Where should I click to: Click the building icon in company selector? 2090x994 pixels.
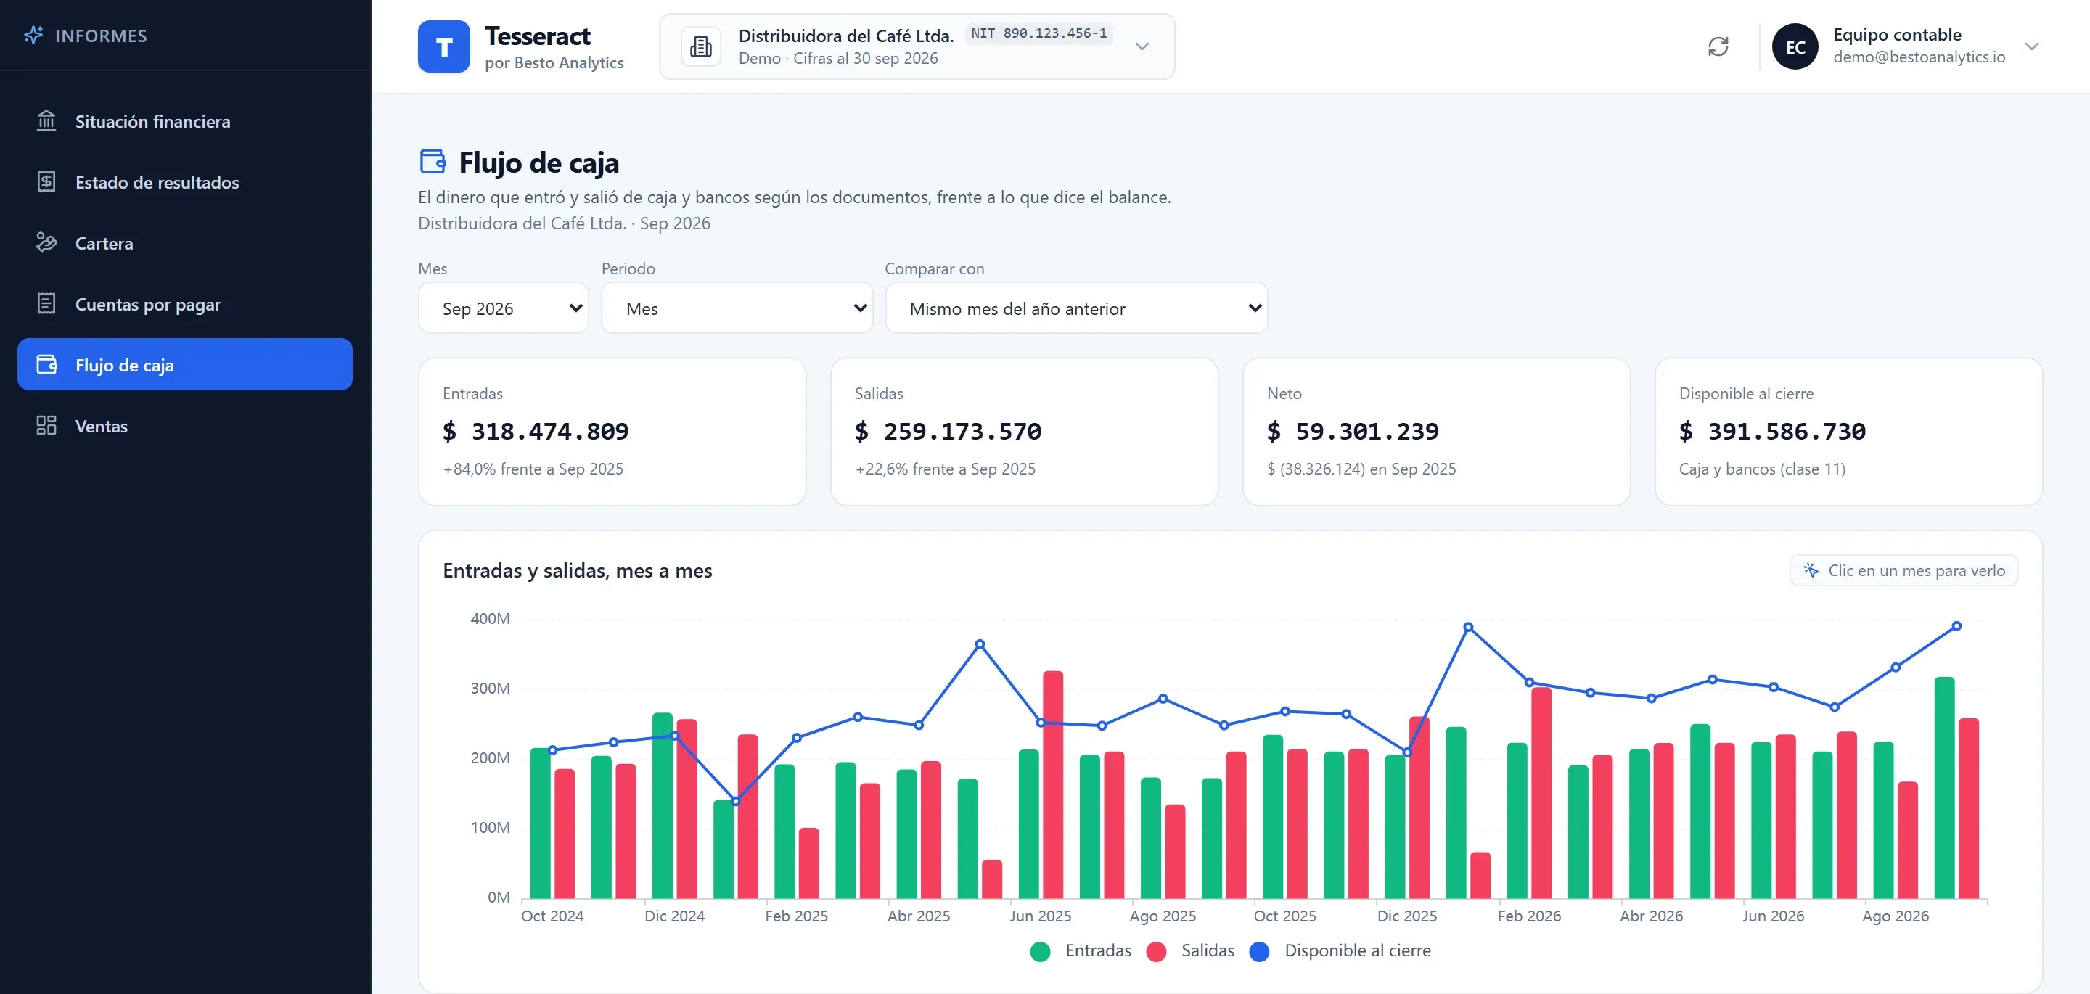(x=700, y=46)
